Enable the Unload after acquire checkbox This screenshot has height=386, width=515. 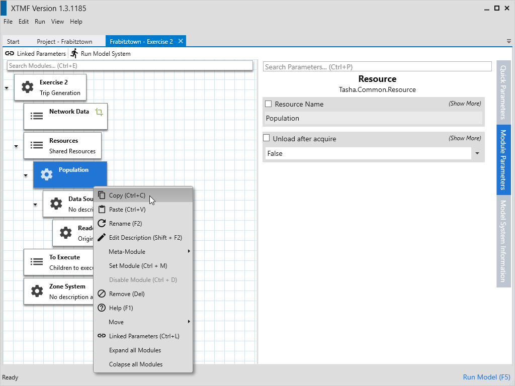click(267, 138)
